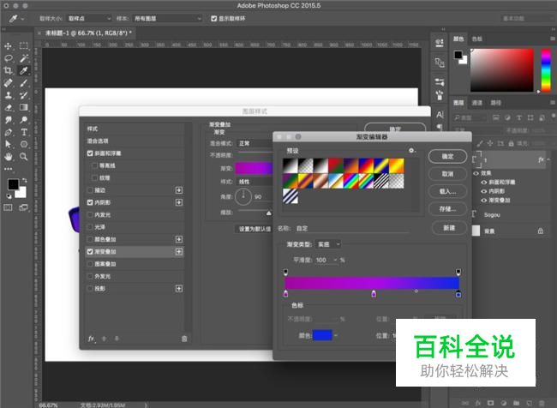
Task: Open the gradient presets gear menu
Action: pos(412,151)
